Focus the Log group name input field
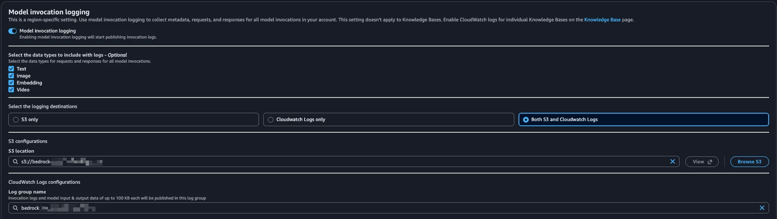This screenshot has height=219, width=777. pyautogui.click(x=388, y=208)
